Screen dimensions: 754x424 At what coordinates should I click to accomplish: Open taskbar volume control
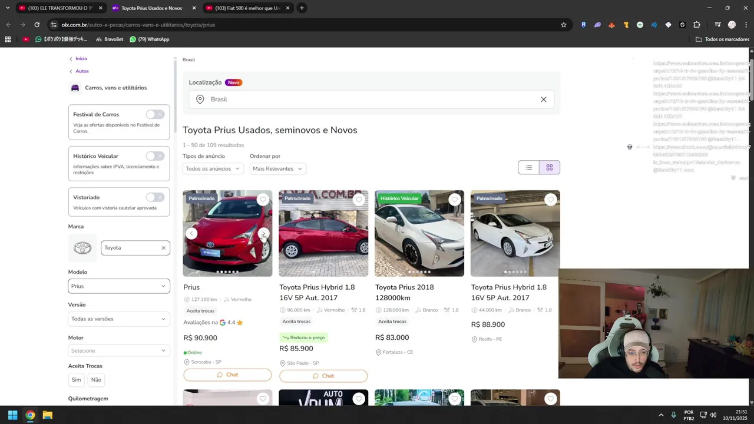click(x=713, y=415)
